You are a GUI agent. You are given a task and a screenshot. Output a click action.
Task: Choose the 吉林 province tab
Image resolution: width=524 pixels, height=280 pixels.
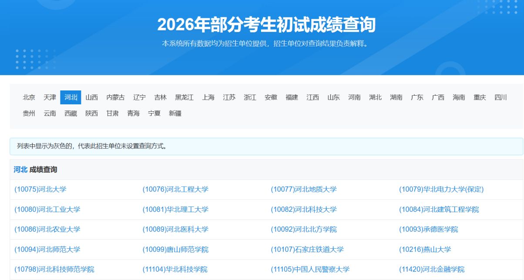[161, 97]
